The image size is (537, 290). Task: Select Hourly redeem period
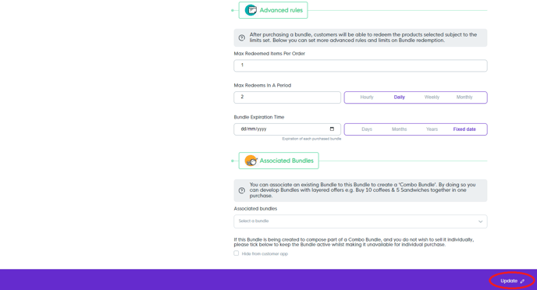pos(366,97)
